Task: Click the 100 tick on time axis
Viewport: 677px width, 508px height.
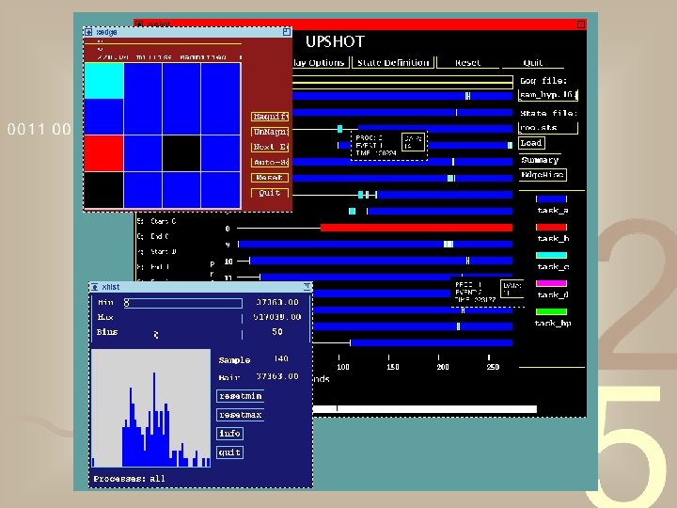Action: tap(343, 367)
